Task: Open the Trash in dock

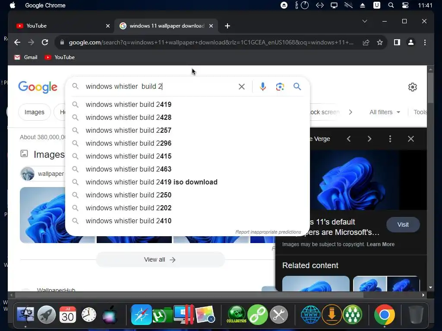Action: (416, 314)
